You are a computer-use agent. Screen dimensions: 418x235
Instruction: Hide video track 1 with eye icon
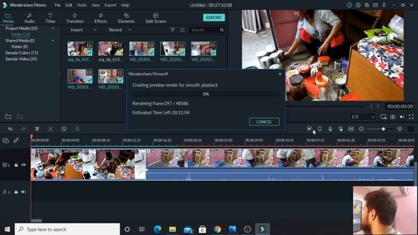(x=24, y=165)
